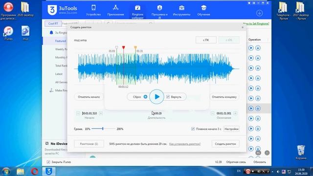The image size is (313, 176).
Task: Download the first ringtone in Operation column
Action: click(x=258, y=48)
